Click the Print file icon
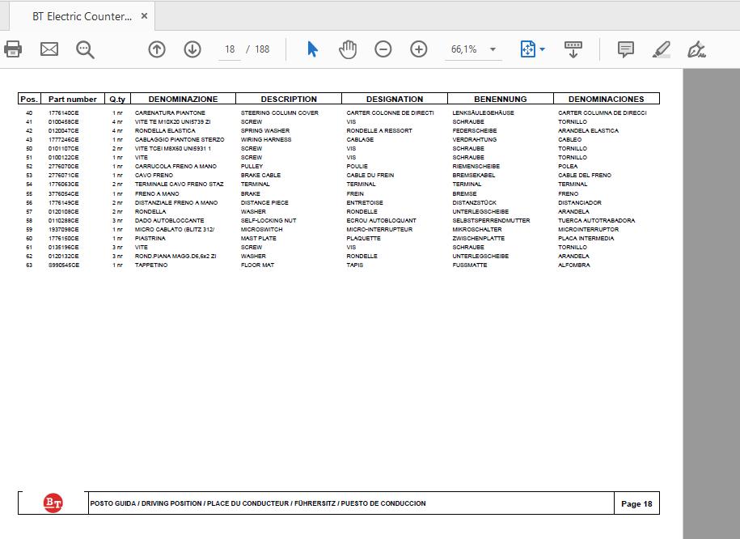 click(x=12, y=49)
